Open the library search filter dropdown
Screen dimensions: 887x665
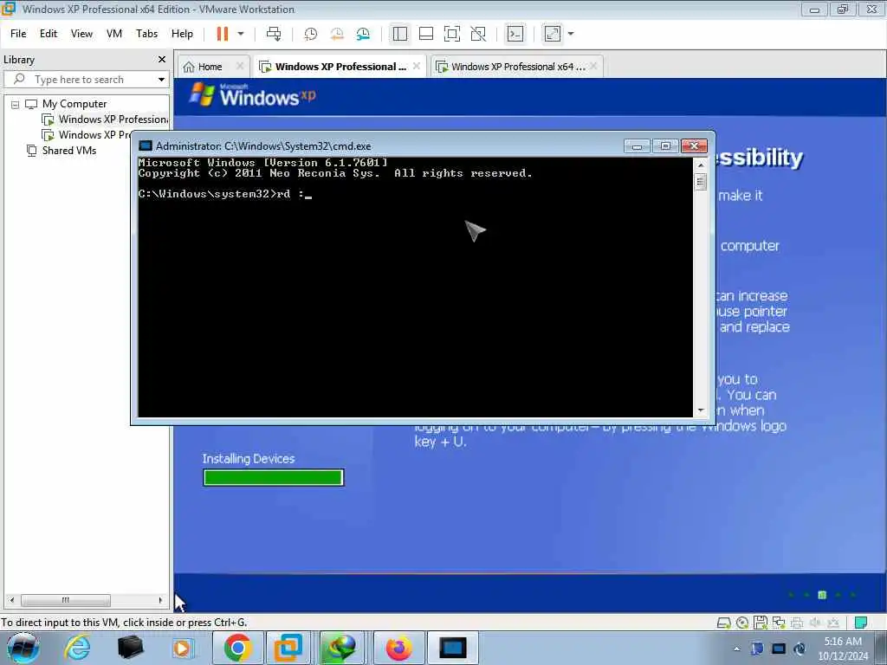pos(161,80)
